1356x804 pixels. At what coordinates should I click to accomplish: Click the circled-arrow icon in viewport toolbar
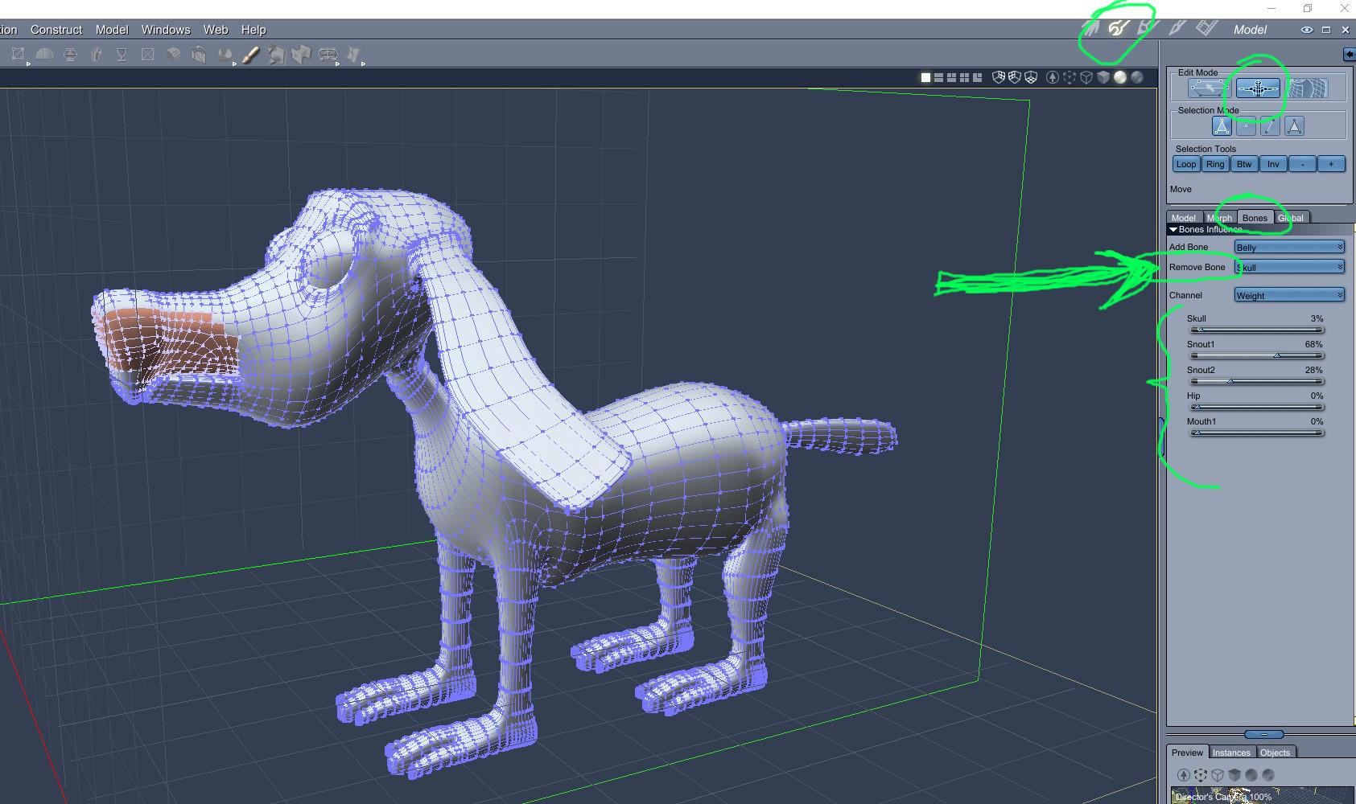(1052, 77)
